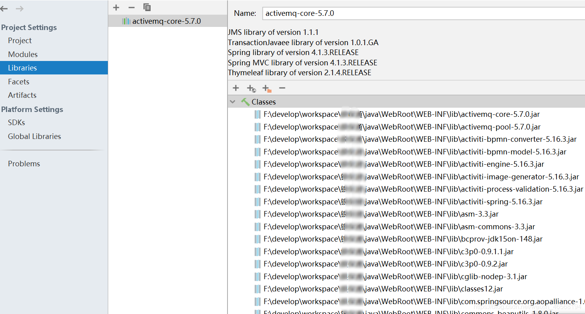
Task: Select activemq-core-5.7.0 library in list
Action: 168,21
